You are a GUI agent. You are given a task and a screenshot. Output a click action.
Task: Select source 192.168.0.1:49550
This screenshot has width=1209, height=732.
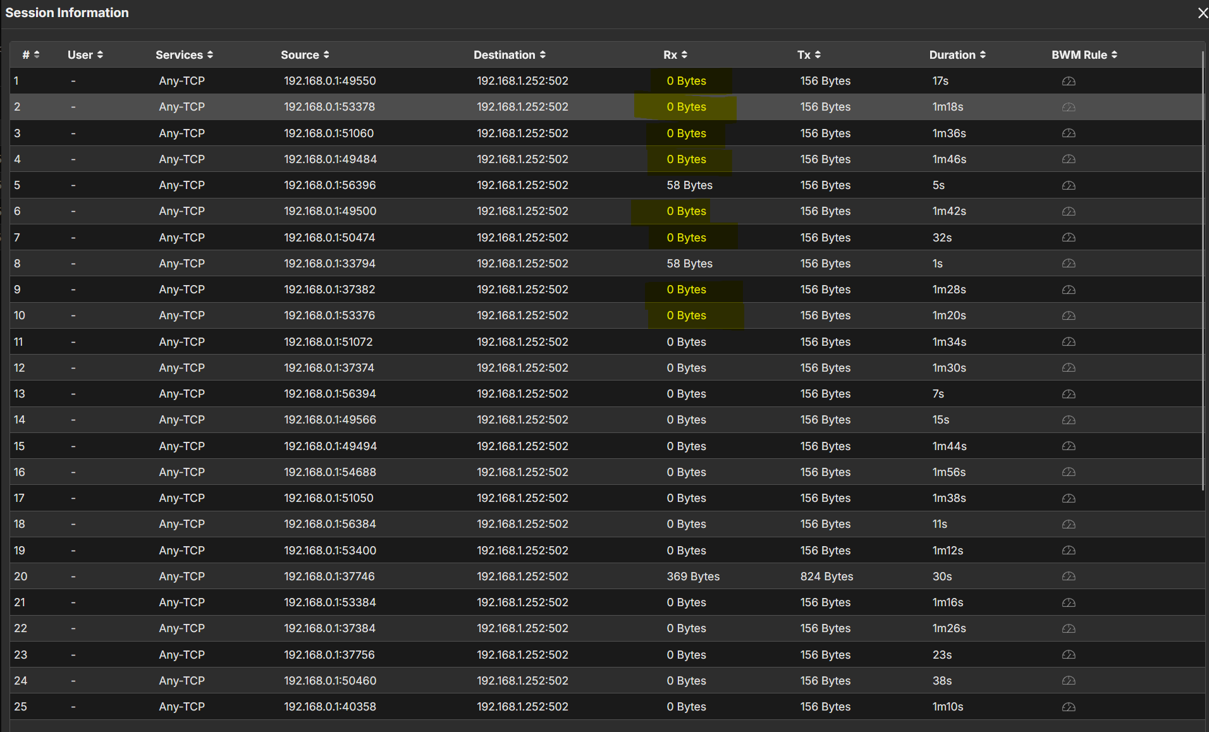330,81
